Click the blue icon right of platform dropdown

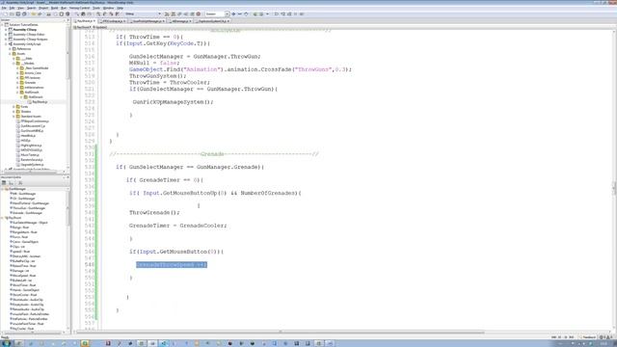coord(233,13)
